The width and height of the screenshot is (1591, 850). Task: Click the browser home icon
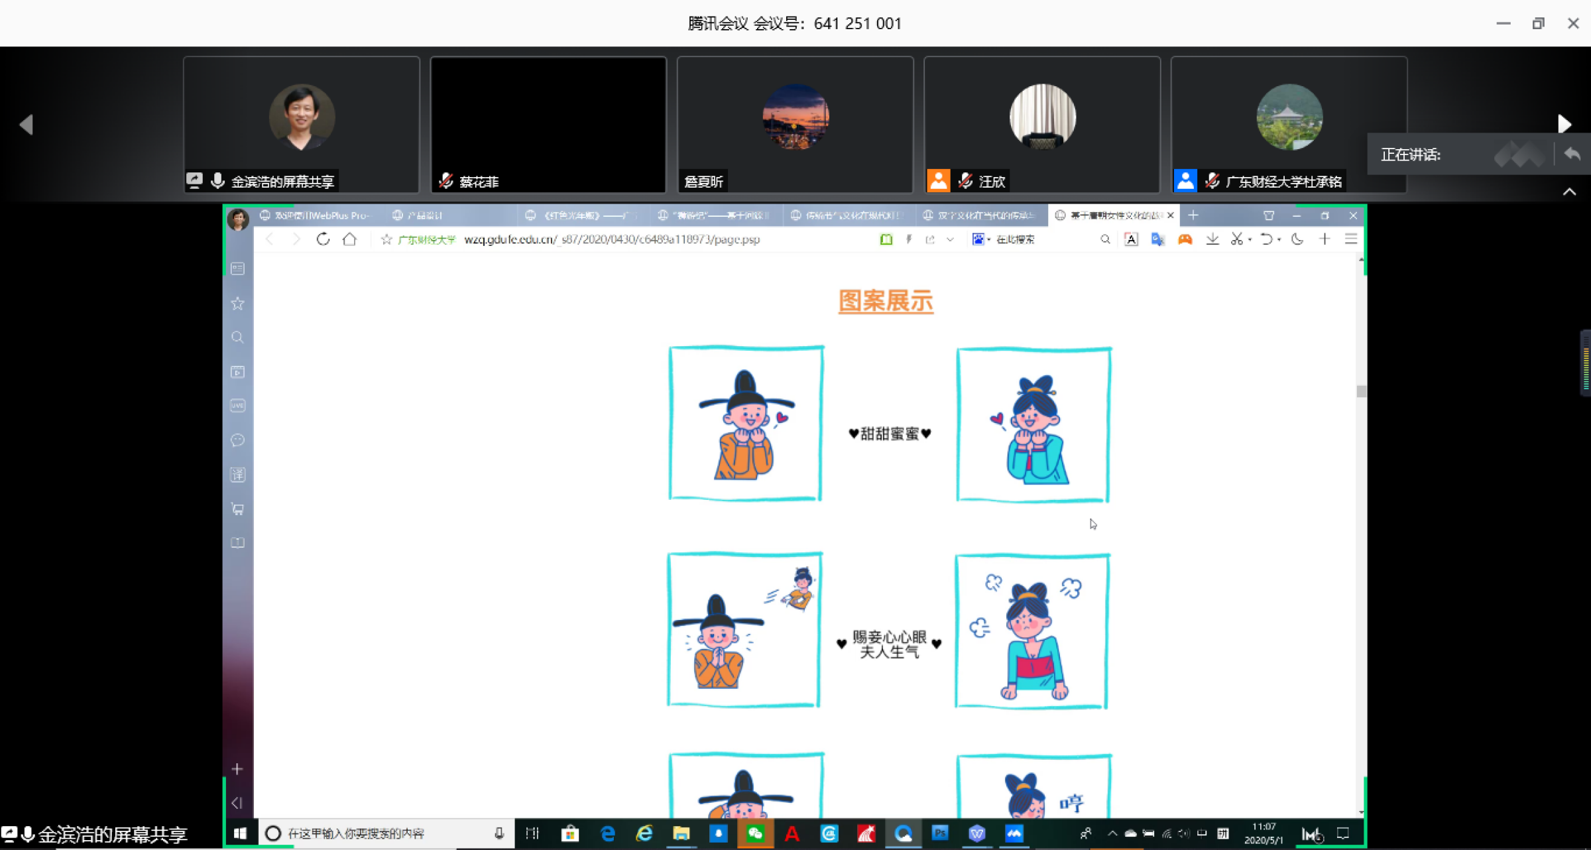pos(349,239)
